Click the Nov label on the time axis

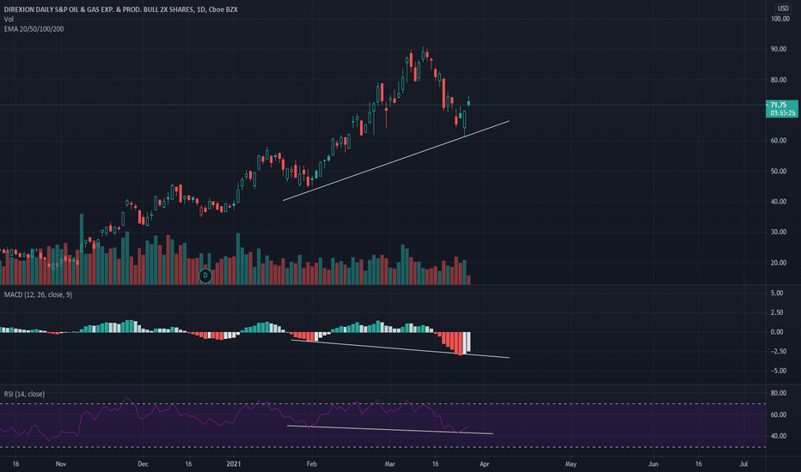(61, 463)
